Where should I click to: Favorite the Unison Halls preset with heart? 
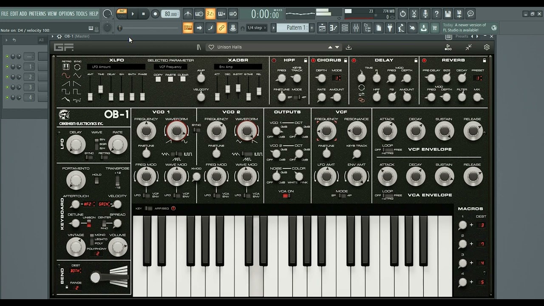[x=211, y=47]
